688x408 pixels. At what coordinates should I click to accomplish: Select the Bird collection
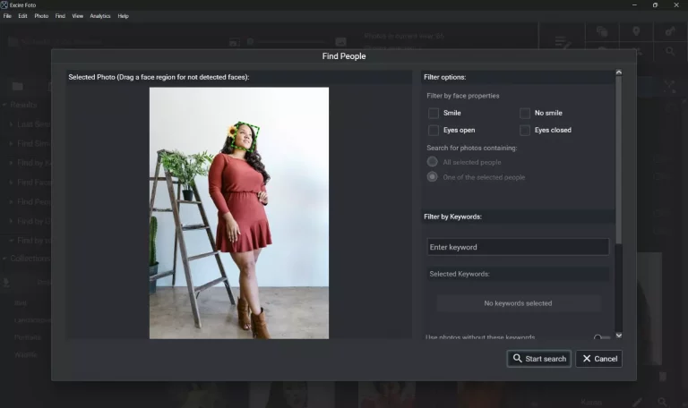coord(21,302)
